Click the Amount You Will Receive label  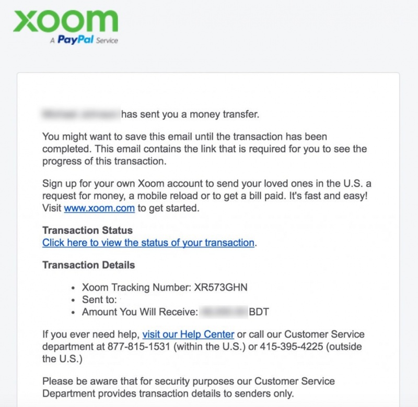tap(139, 312)
